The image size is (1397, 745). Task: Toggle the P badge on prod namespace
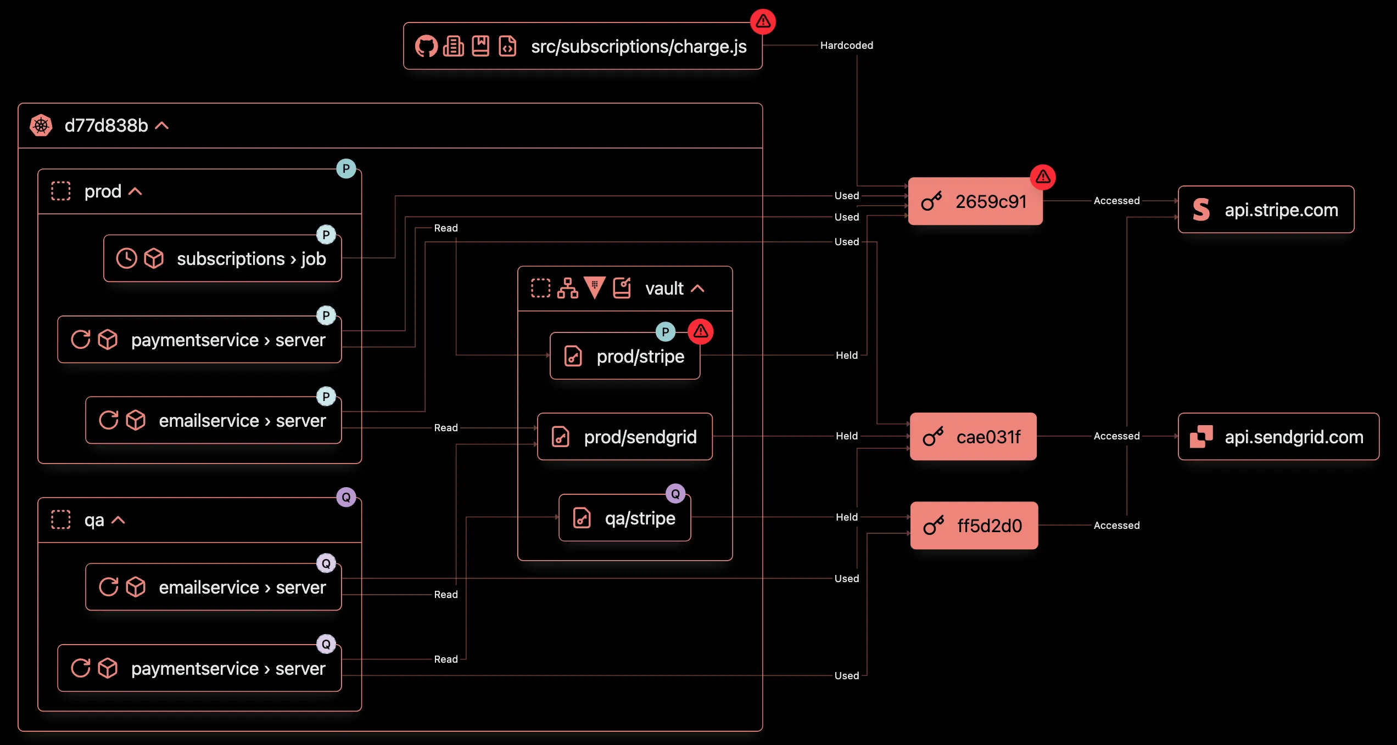346,170
